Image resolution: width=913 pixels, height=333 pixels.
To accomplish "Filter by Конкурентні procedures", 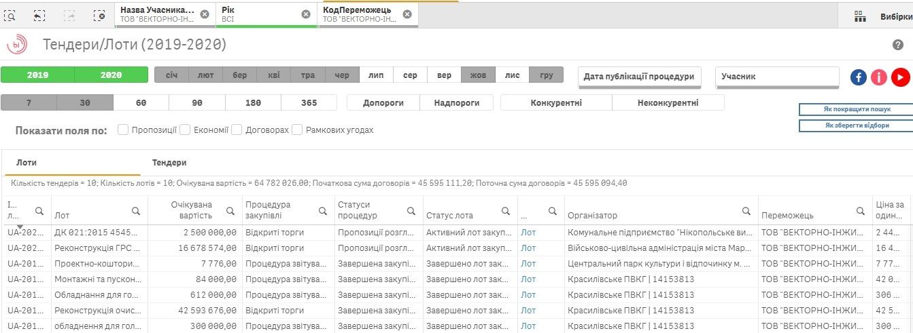I will point(556,103).
